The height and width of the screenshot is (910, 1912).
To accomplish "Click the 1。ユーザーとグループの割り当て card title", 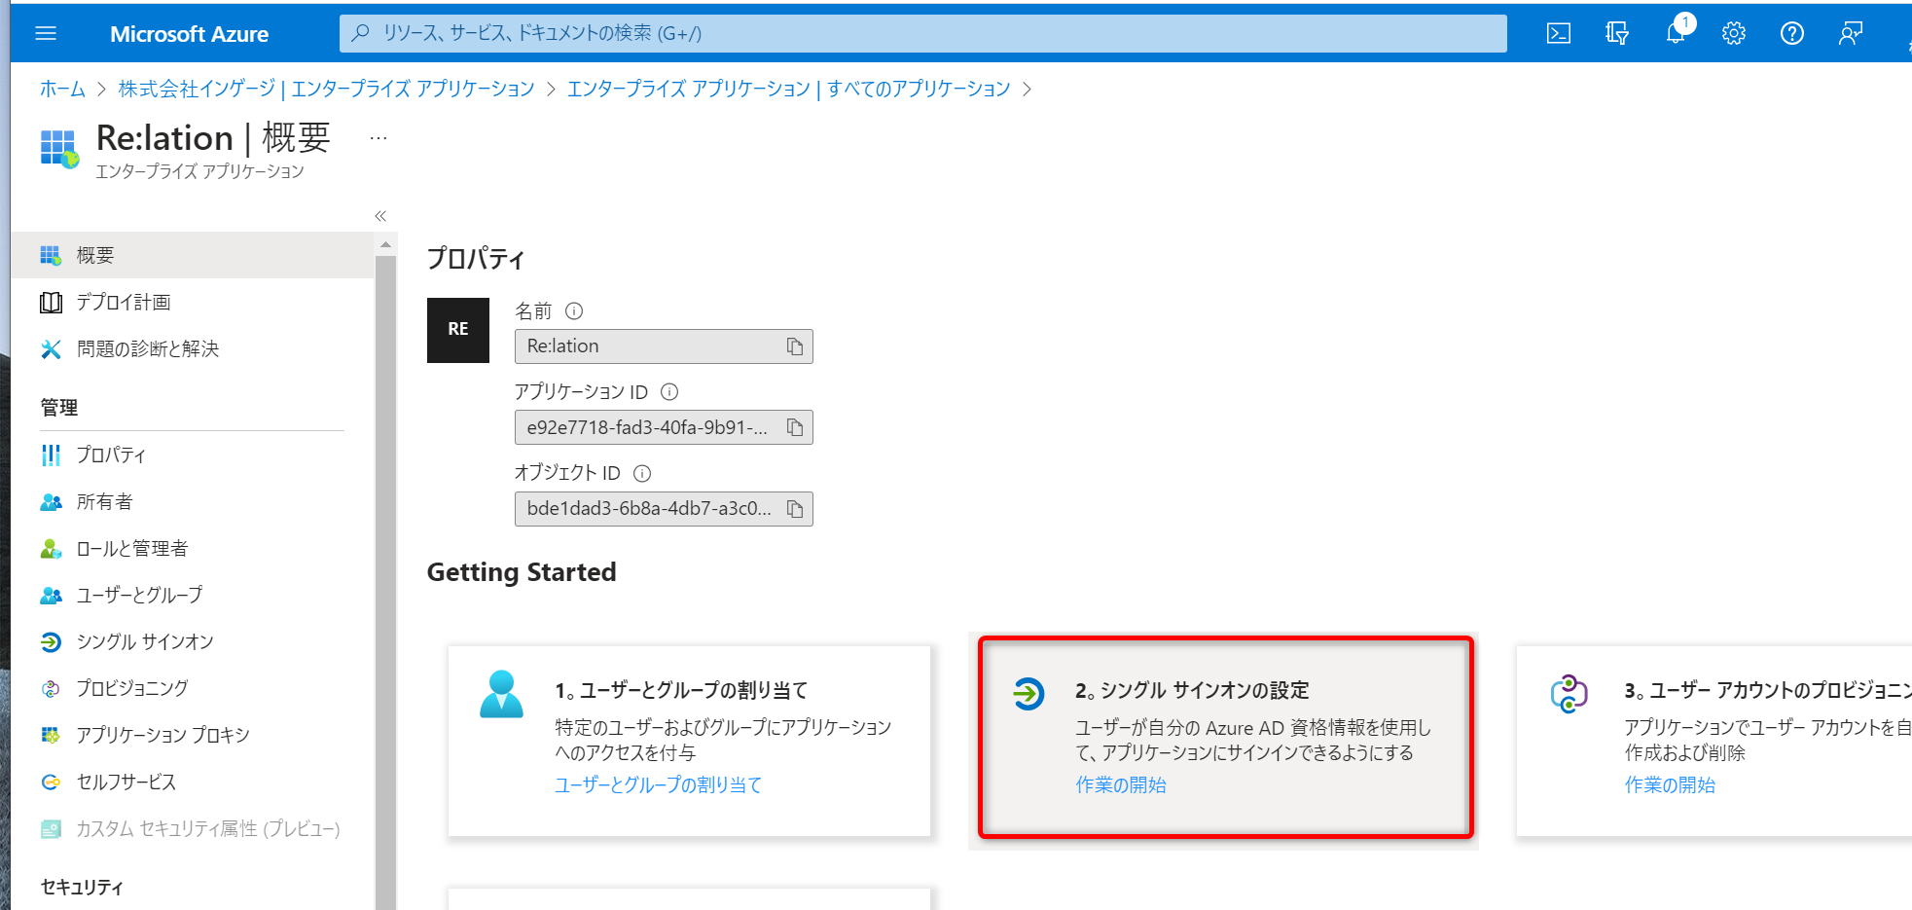I will 682,690.
